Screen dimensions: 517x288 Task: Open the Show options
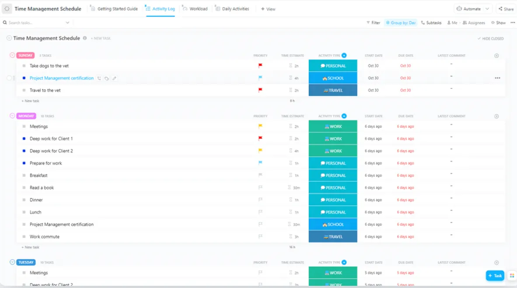(x=498, y=23)
